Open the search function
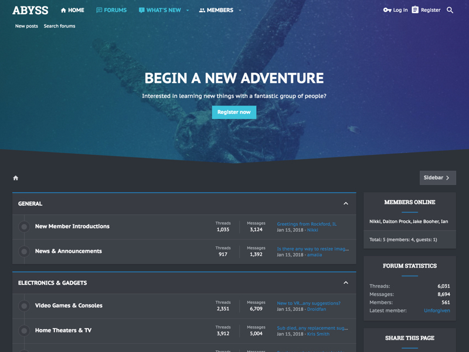 point(449,10)
